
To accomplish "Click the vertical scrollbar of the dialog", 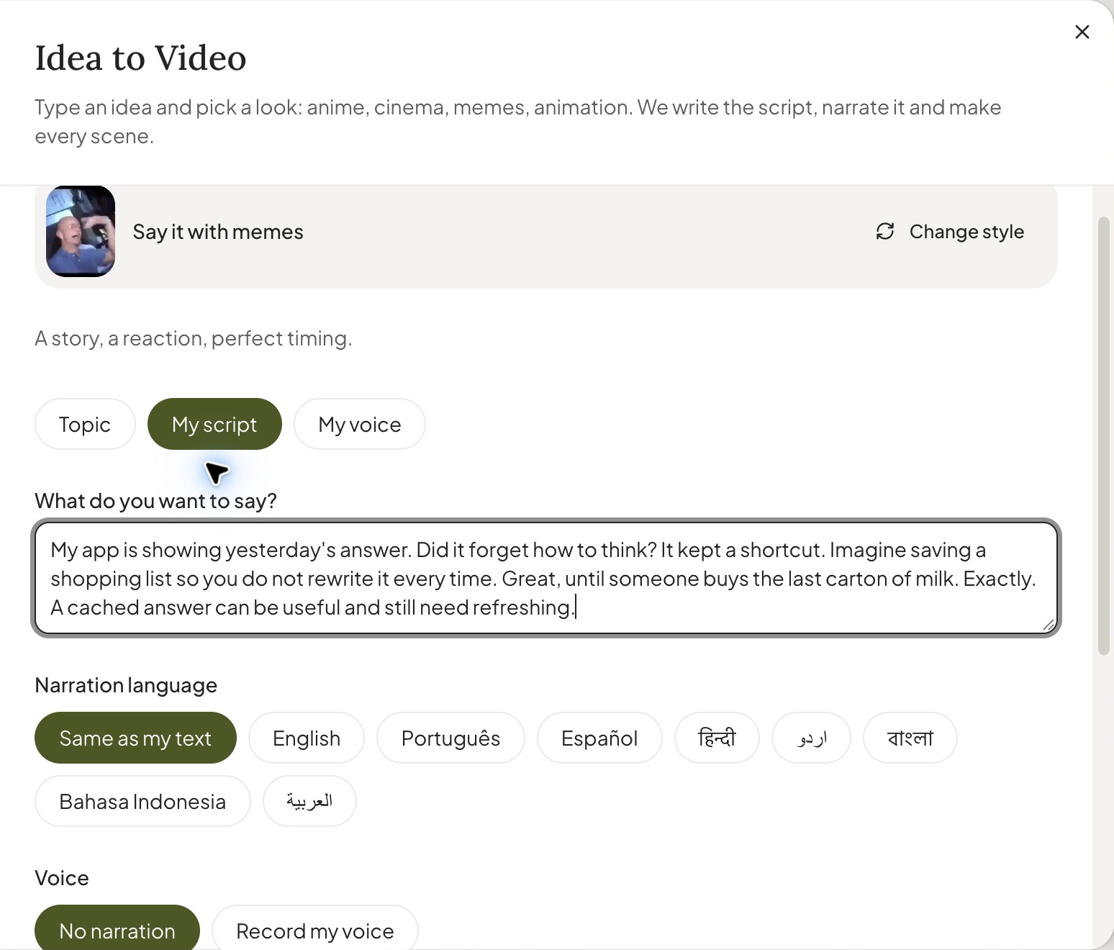I will [1104, 435].
